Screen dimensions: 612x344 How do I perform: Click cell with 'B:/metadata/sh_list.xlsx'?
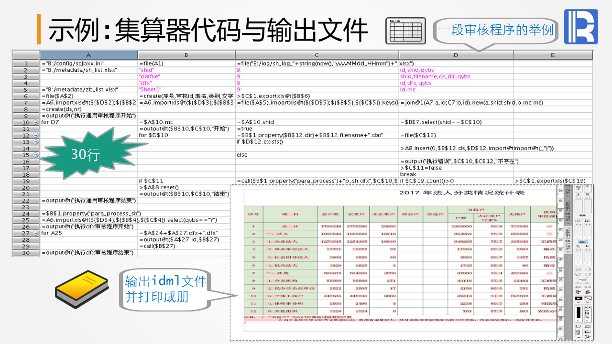pos(88,70)
